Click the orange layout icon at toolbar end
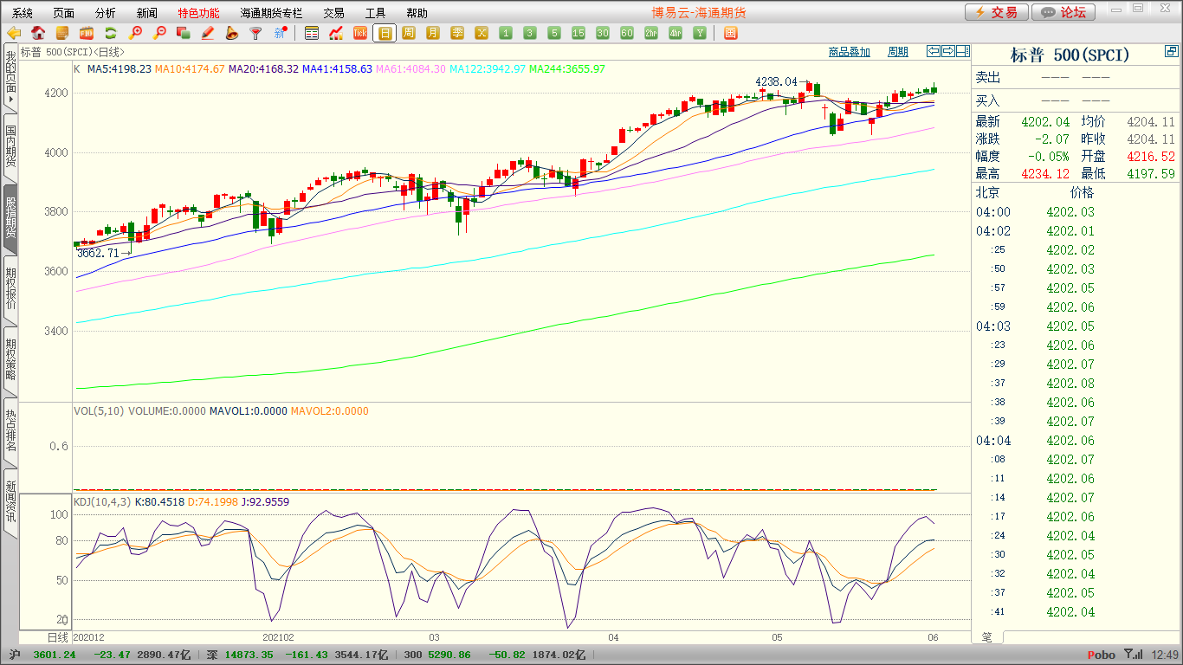 (x=730, y=33)
